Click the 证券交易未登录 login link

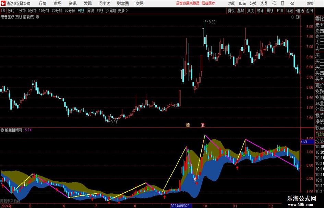pyautogui.click(x=188, y=3)
